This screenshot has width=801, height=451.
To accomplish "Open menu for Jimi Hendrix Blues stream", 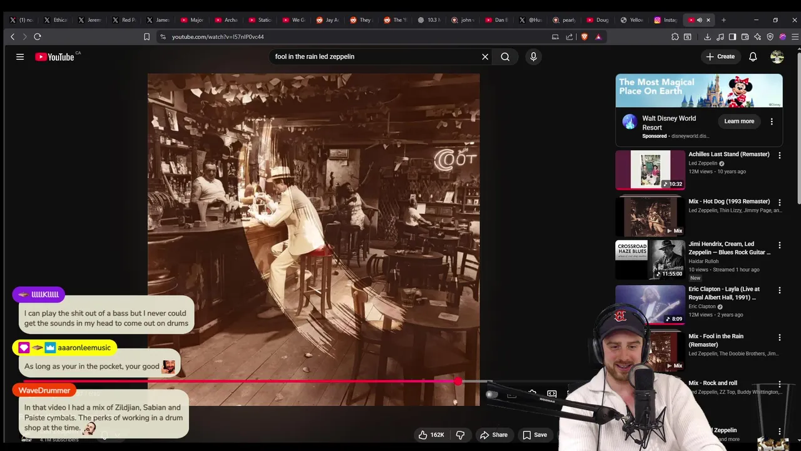I will (779, 245).
